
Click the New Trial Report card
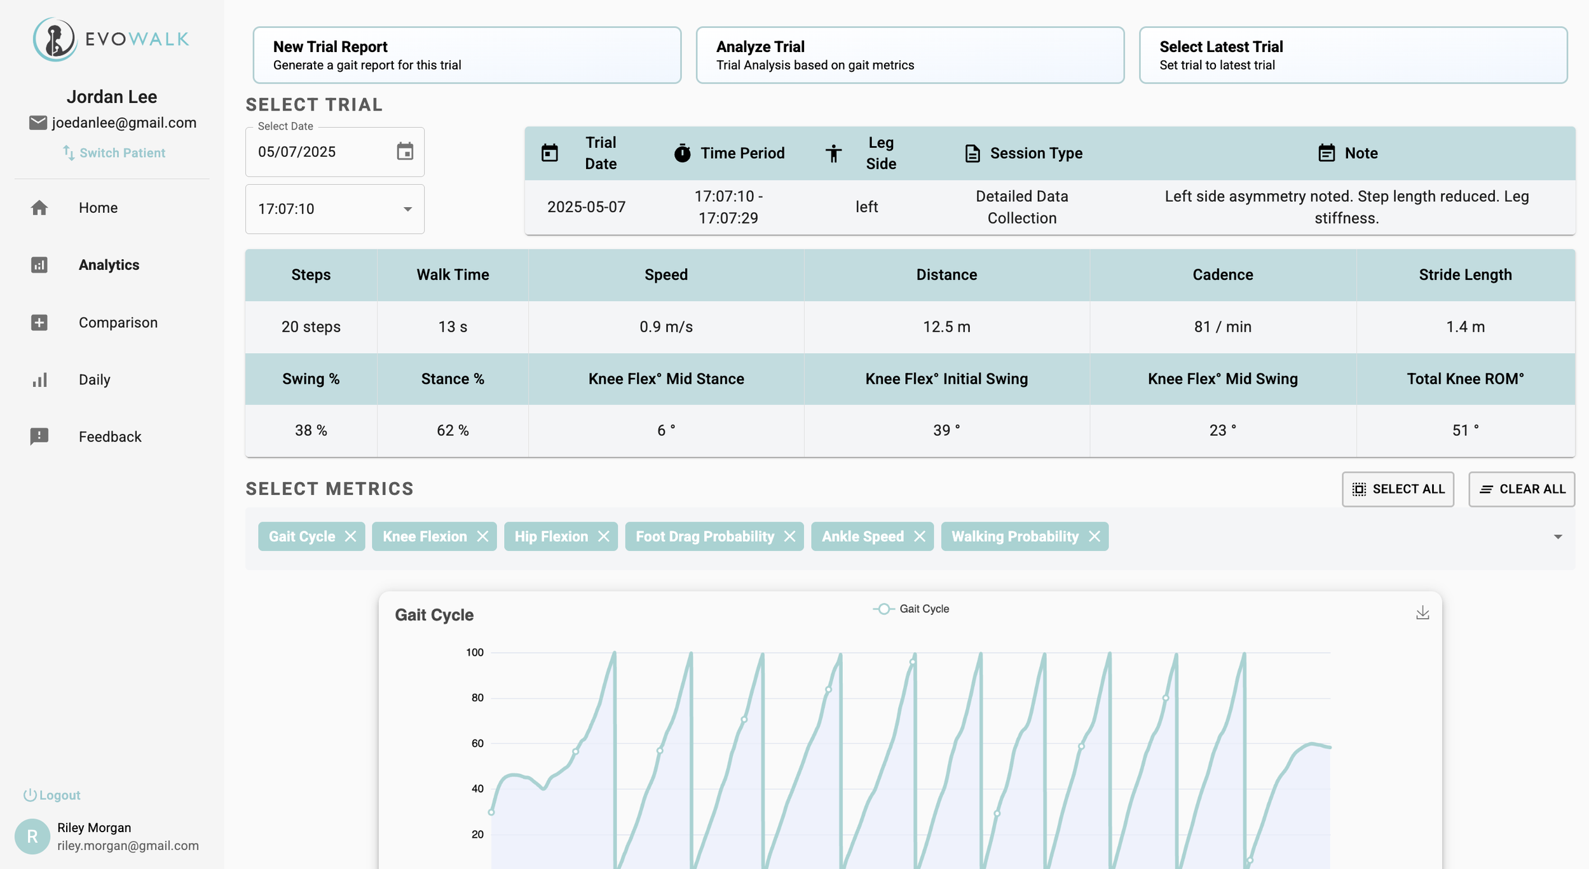click(467, 55)
